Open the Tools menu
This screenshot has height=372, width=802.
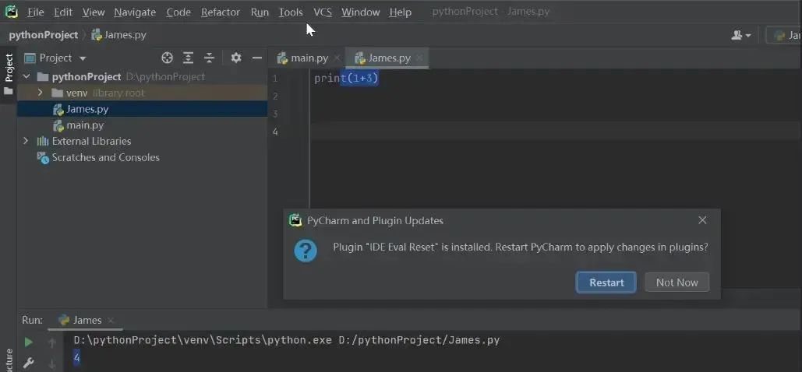[291, 12]
